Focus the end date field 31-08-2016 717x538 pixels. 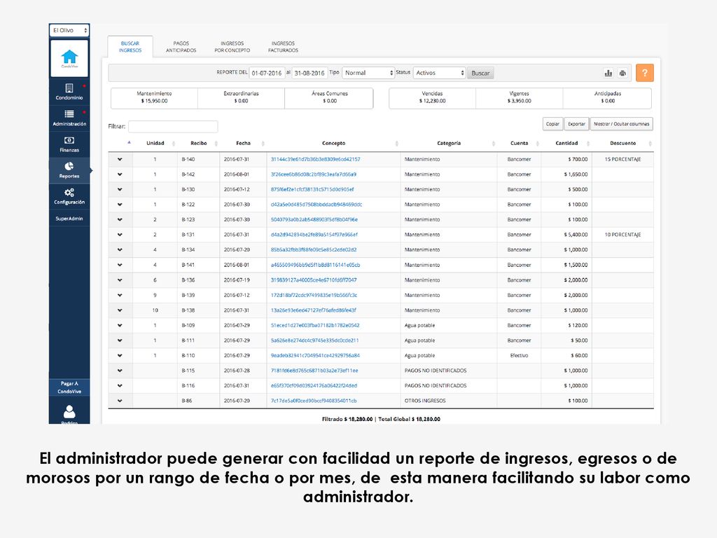click(309, 73)
